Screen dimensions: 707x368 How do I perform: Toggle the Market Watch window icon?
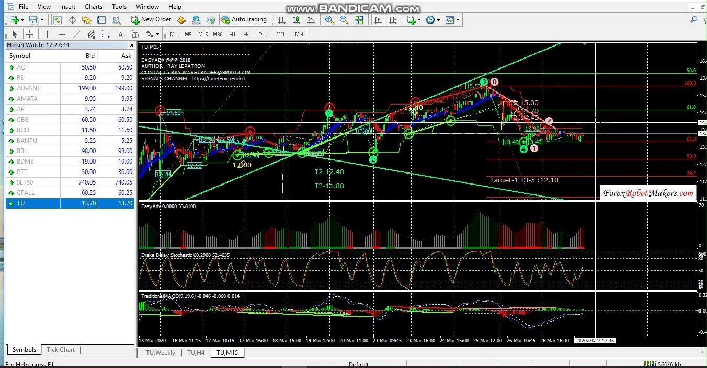coord(57,20)
